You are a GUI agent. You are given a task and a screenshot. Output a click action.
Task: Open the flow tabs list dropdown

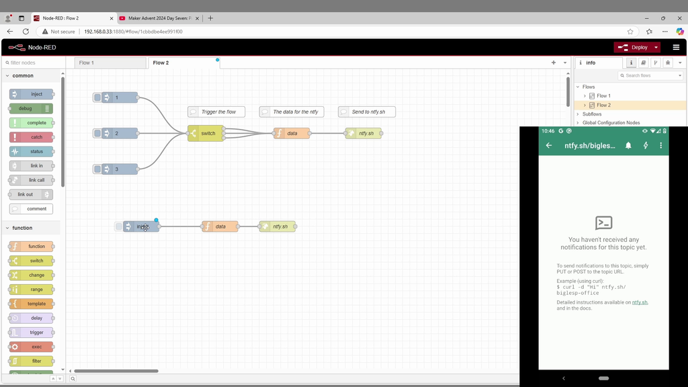565,62
